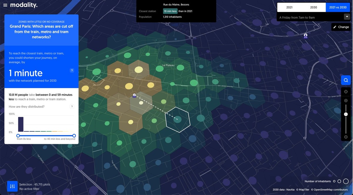Click the zoom slider handle
Image resolution: width=353 pixels, height=195 pixels.
(x=346, y=114)
